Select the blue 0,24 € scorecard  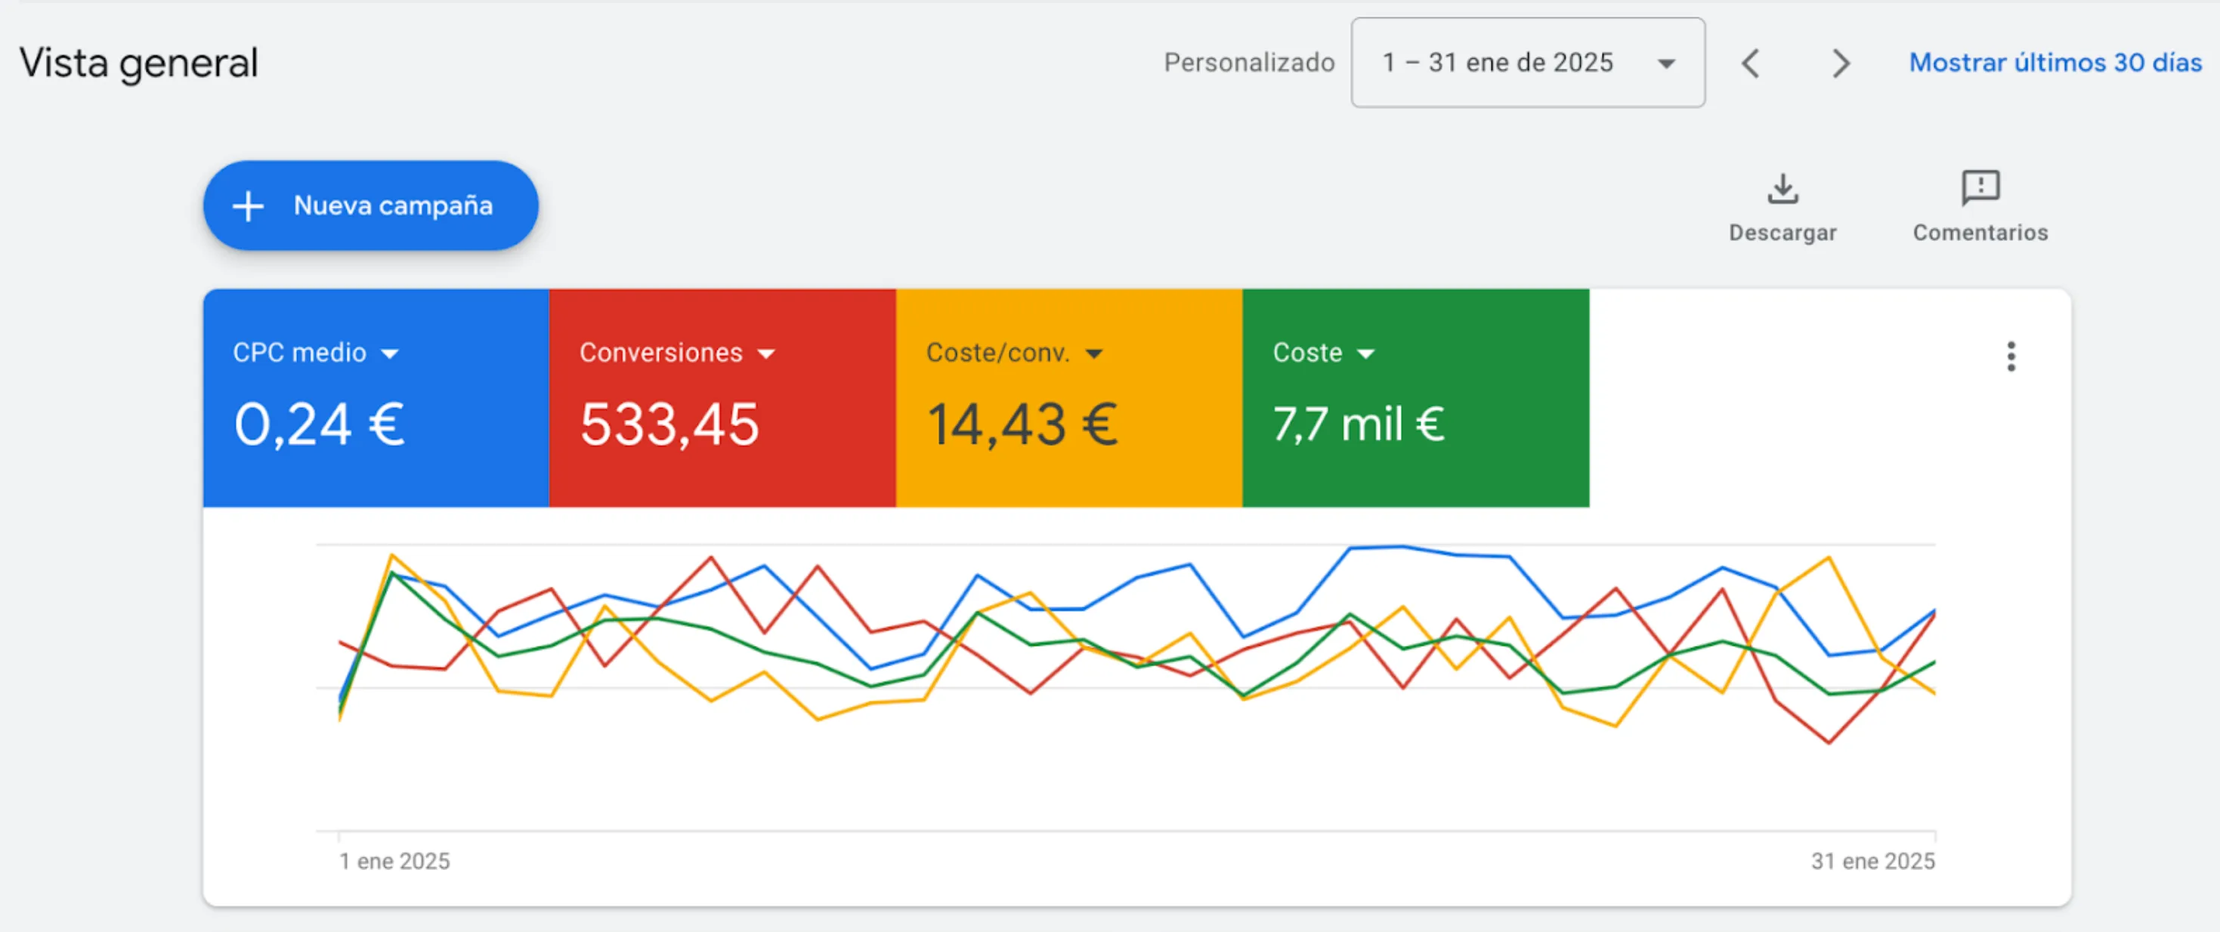(319, 424)
